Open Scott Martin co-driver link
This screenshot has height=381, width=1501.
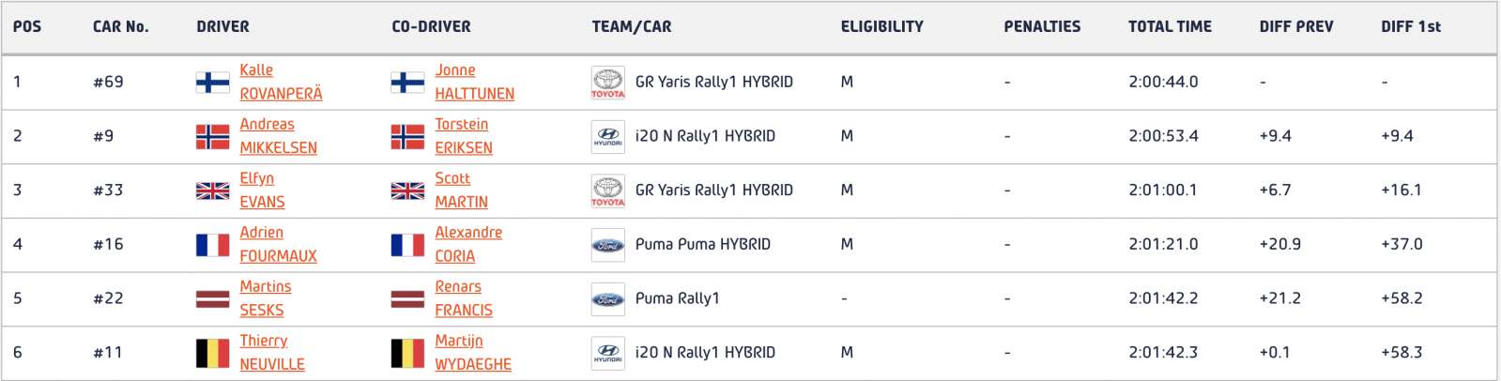pos(461,190)
